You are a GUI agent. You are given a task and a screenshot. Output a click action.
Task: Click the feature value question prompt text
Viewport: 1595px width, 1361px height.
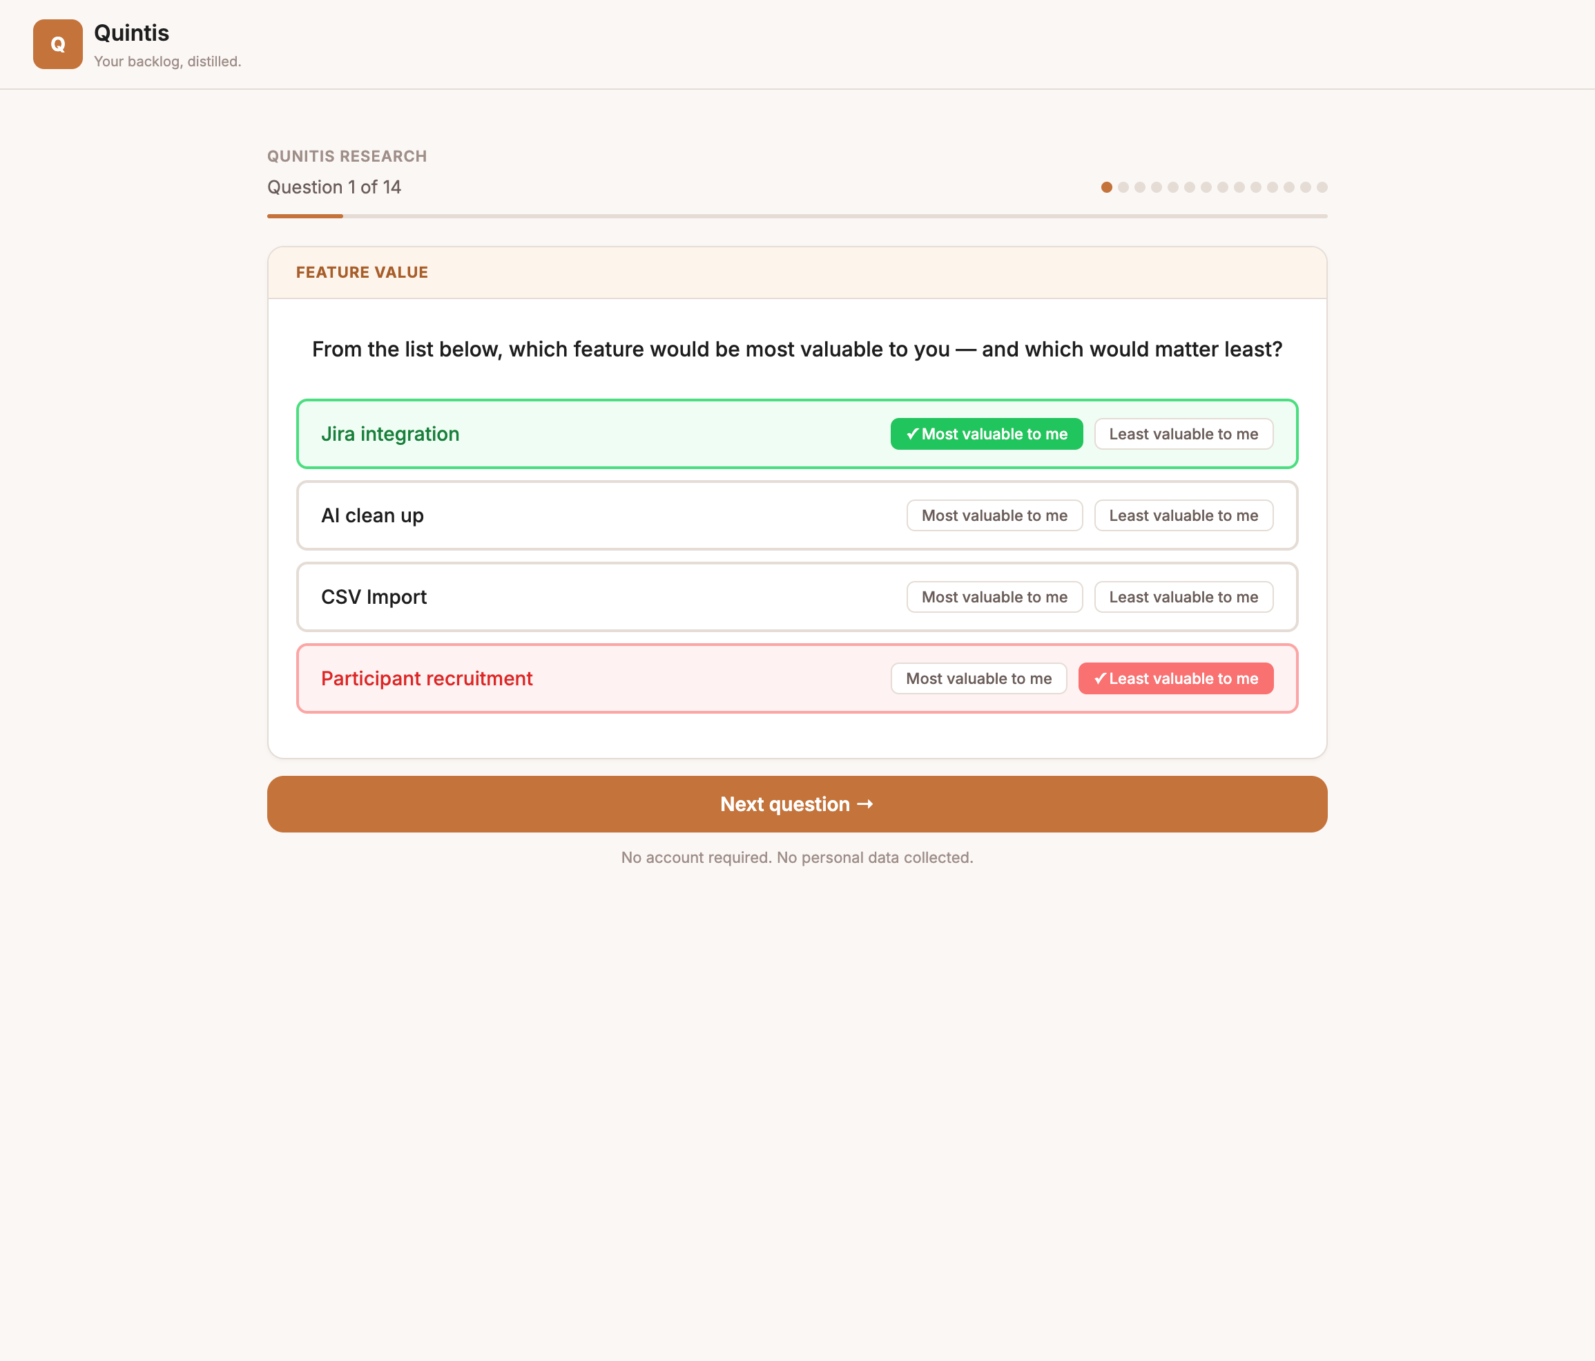pos(797,350)
